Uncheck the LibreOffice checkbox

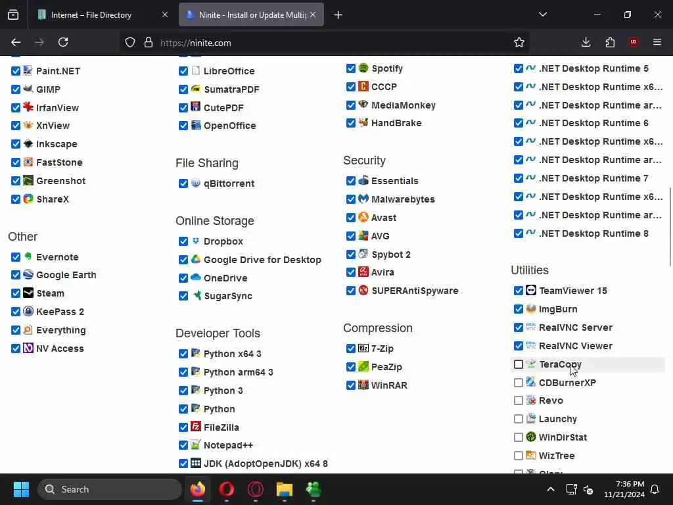pyautogui.click(x=183, y=71)
